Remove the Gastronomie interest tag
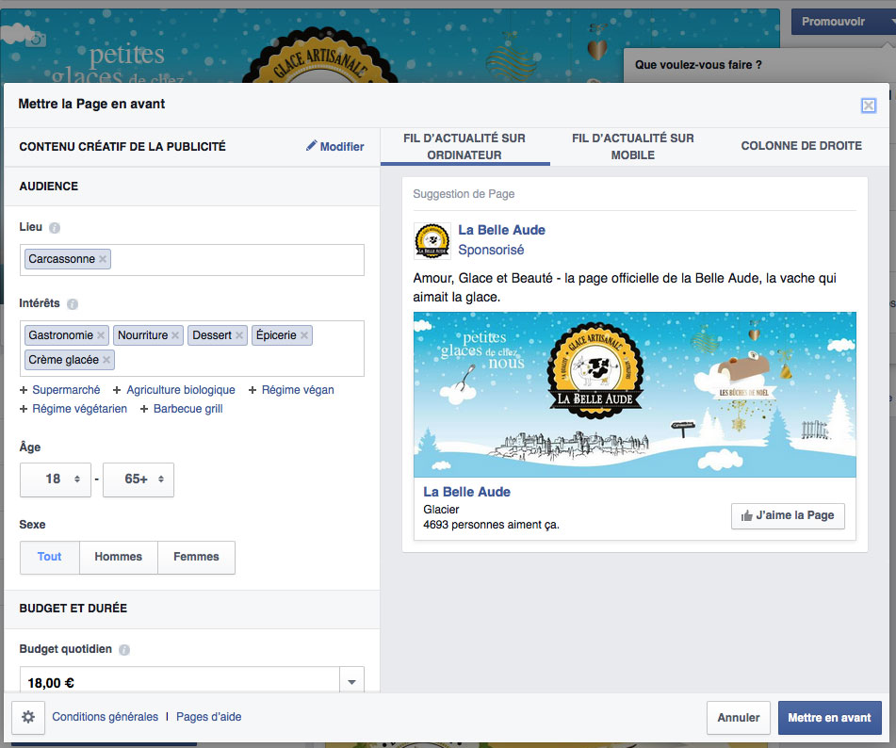This screenshot has height=748, width=896. pyautogui.click(x=101, y=335)
